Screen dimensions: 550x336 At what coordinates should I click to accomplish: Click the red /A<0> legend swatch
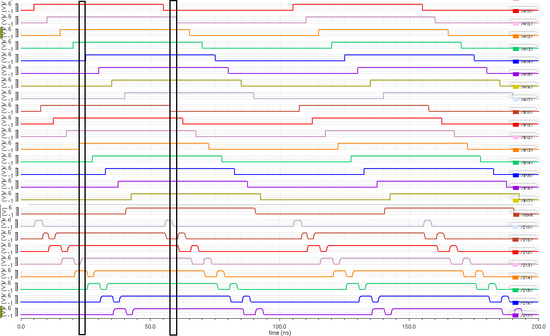515,11
